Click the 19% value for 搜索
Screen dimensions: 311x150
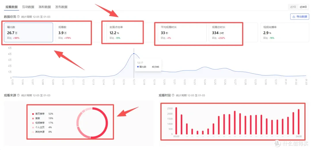tap(51, 118)
